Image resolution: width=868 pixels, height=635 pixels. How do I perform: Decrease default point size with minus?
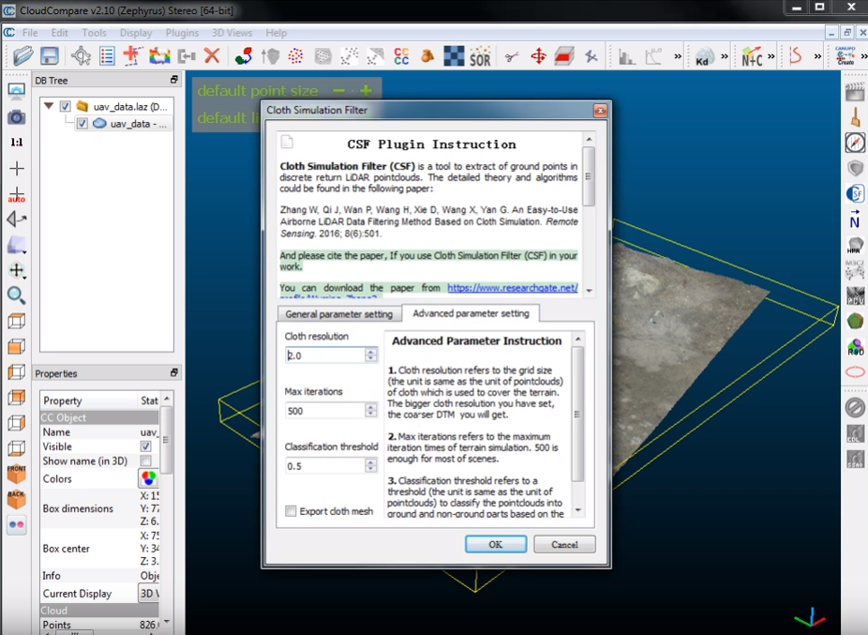point(338,90)
